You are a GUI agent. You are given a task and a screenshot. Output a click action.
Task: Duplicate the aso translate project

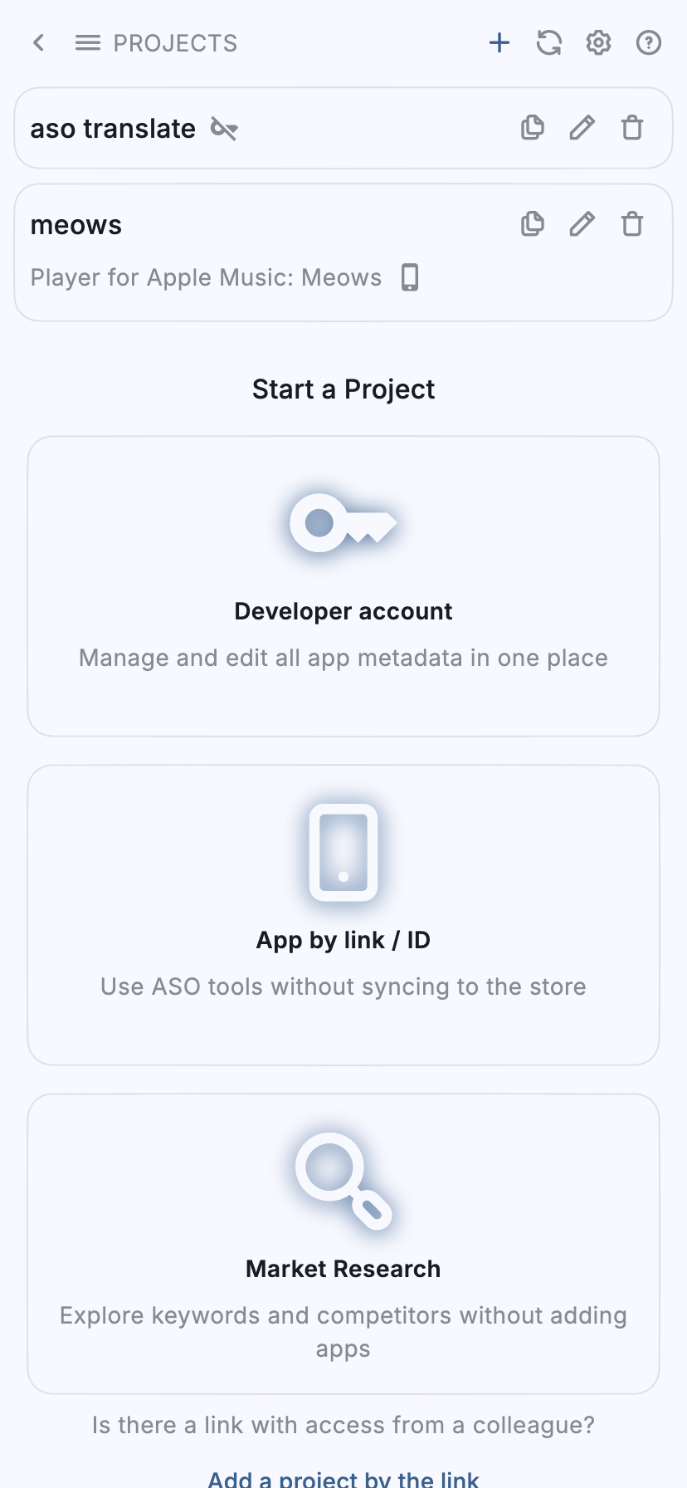click(532, 127)
